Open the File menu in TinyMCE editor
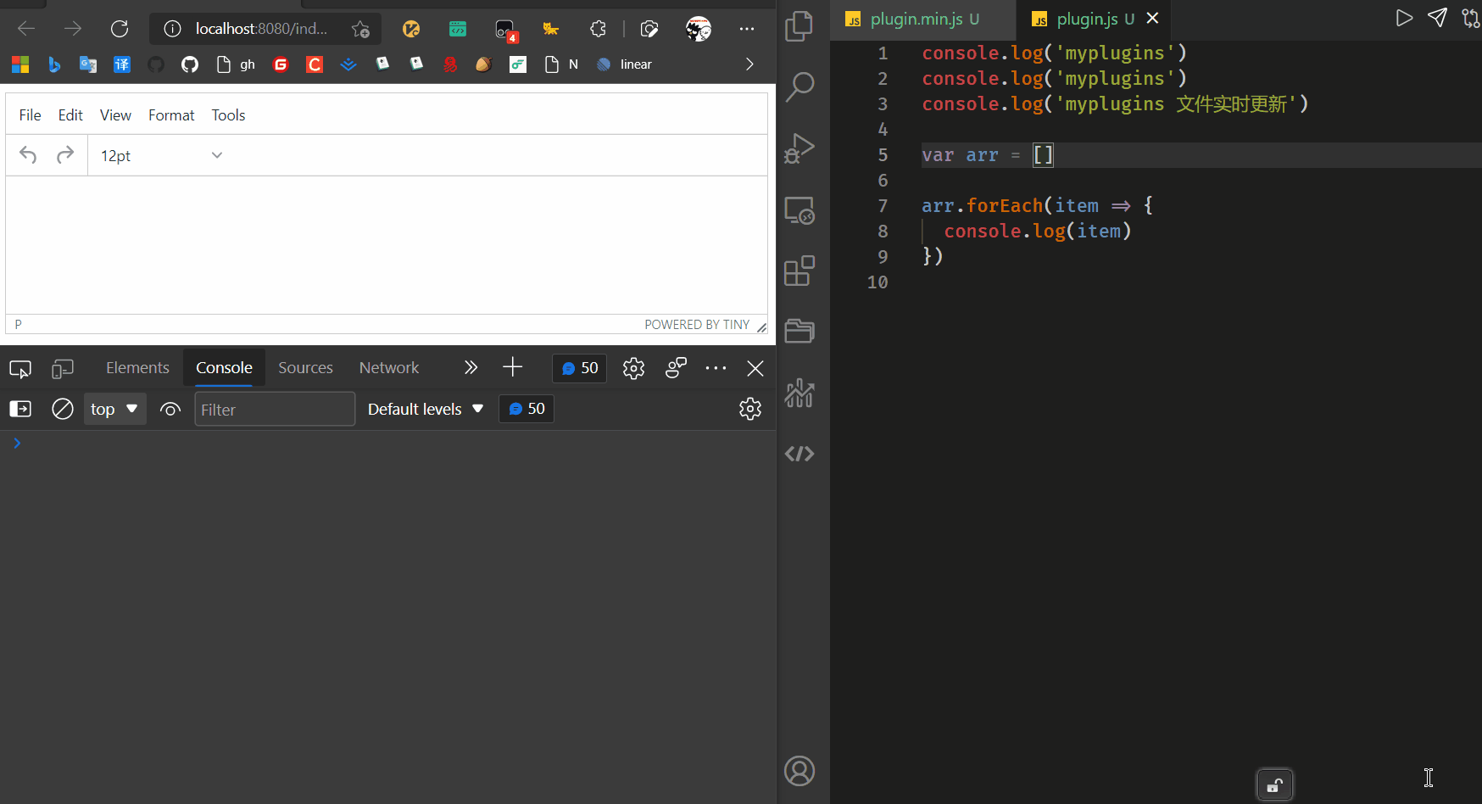 30,115
